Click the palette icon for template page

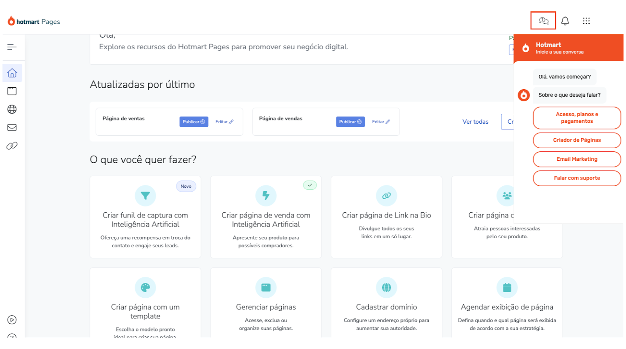pyautogui.click(x=145, y=288)
